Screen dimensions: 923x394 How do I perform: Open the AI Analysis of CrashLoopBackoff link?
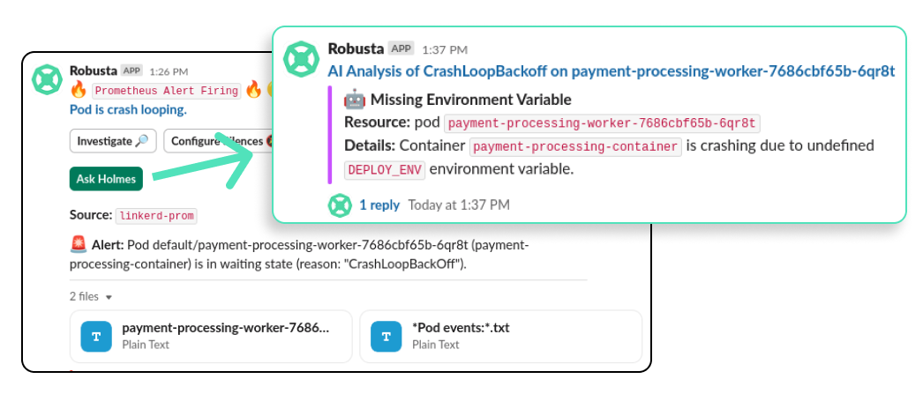[x=612, y=71]
